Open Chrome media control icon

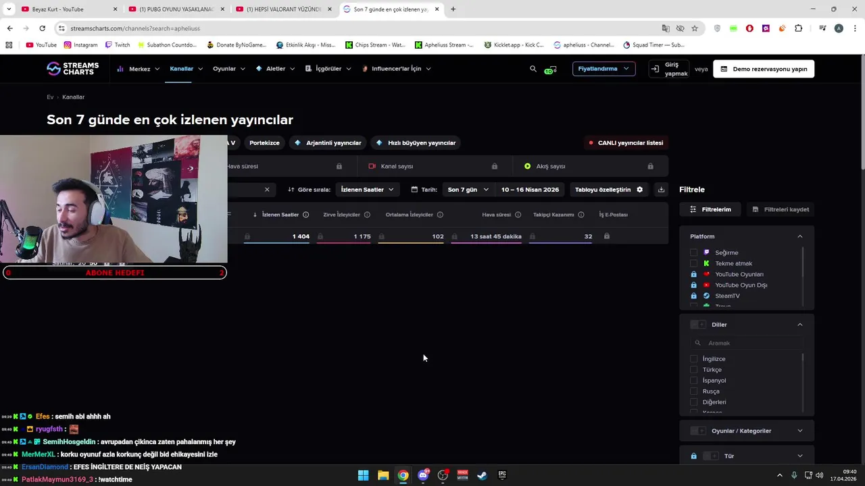click(822, 28)
